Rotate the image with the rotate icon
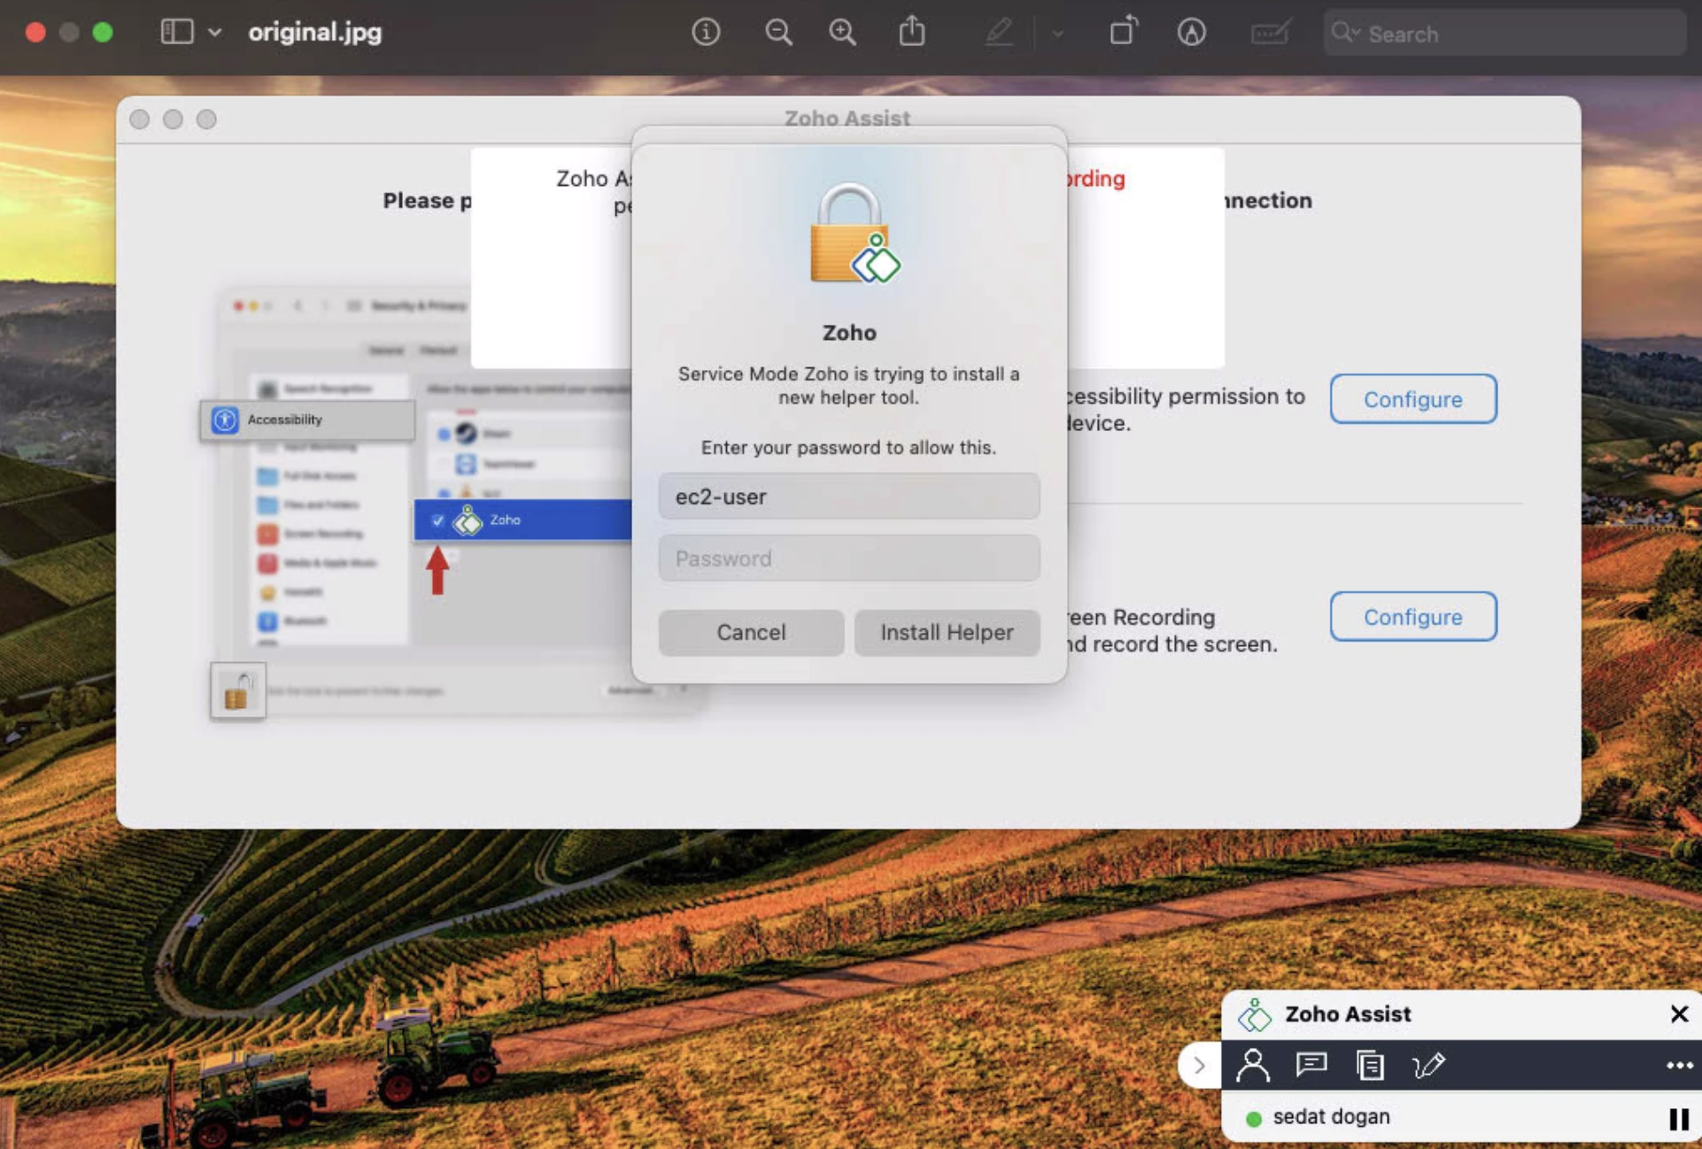The height and width of the screenshot is (1149, 1702). pos(1123,32)
